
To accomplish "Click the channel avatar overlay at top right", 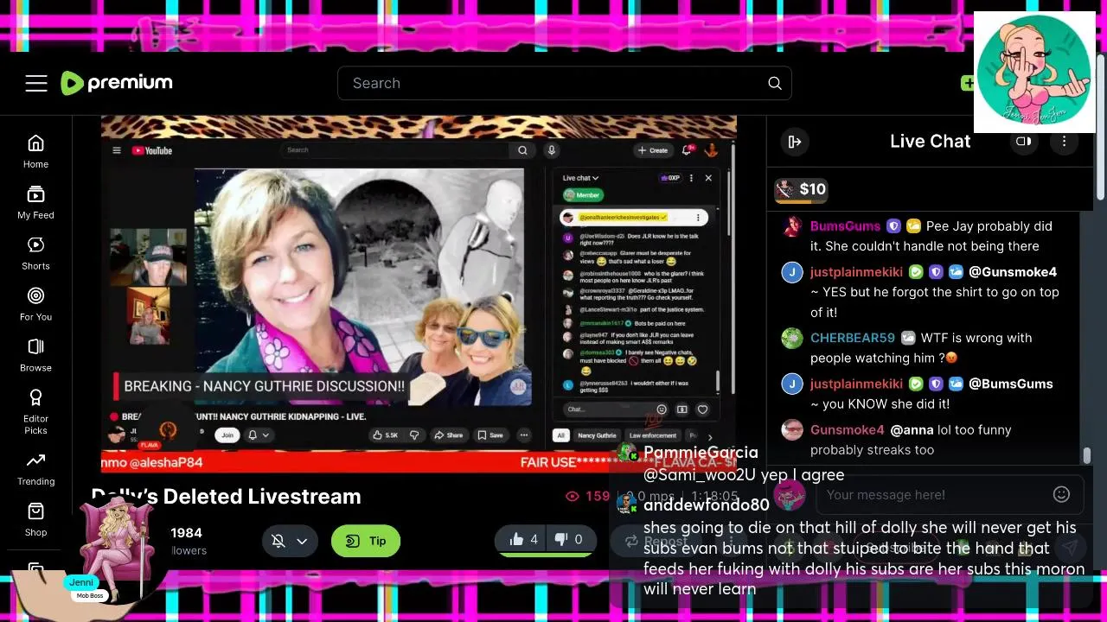I will pyautogui.click(x=1034, y=72).
